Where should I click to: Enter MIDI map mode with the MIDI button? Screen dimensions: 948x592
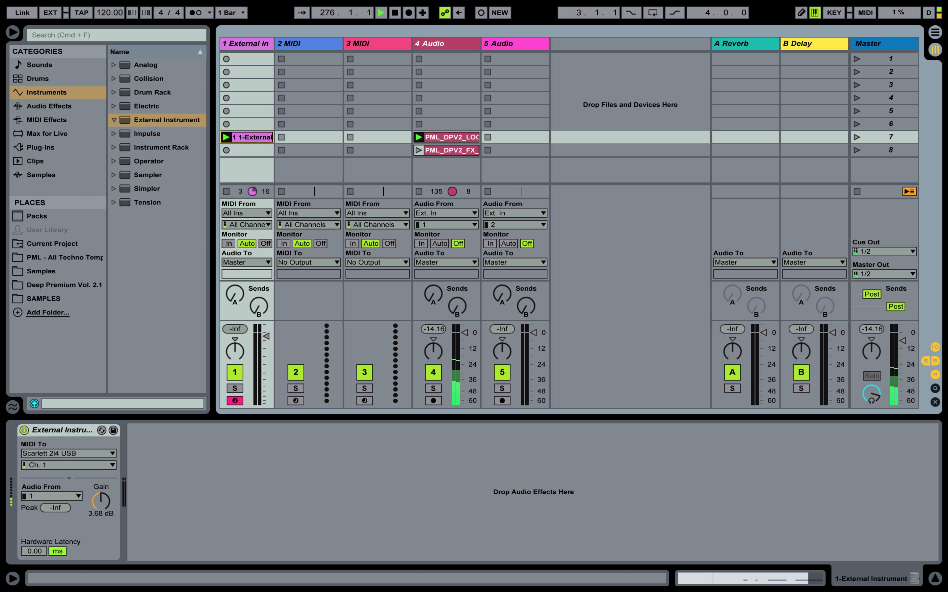[x=865, y=12]
